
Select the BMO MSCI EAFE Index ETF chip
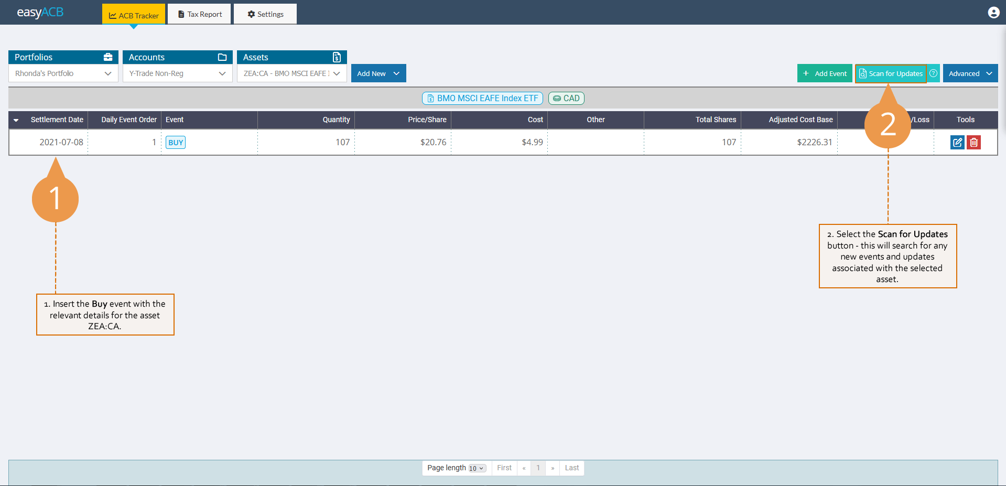tap(482, 98)
